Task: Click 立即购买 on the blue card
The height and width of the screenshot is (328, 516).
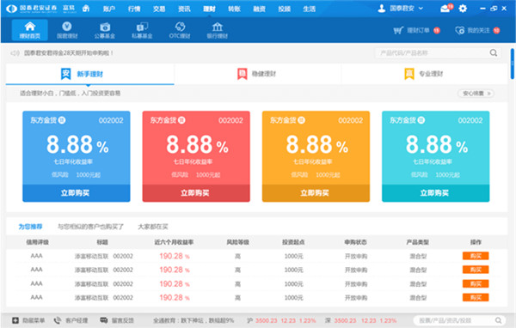Action: coord(77,193)
